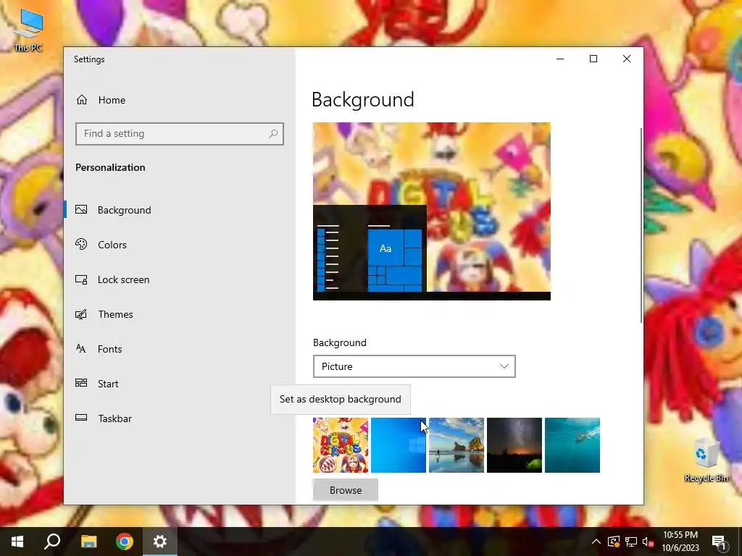The height and width of the screenshot is (556, 742).
Task: Open Start settings page
Action: [180, 384]
